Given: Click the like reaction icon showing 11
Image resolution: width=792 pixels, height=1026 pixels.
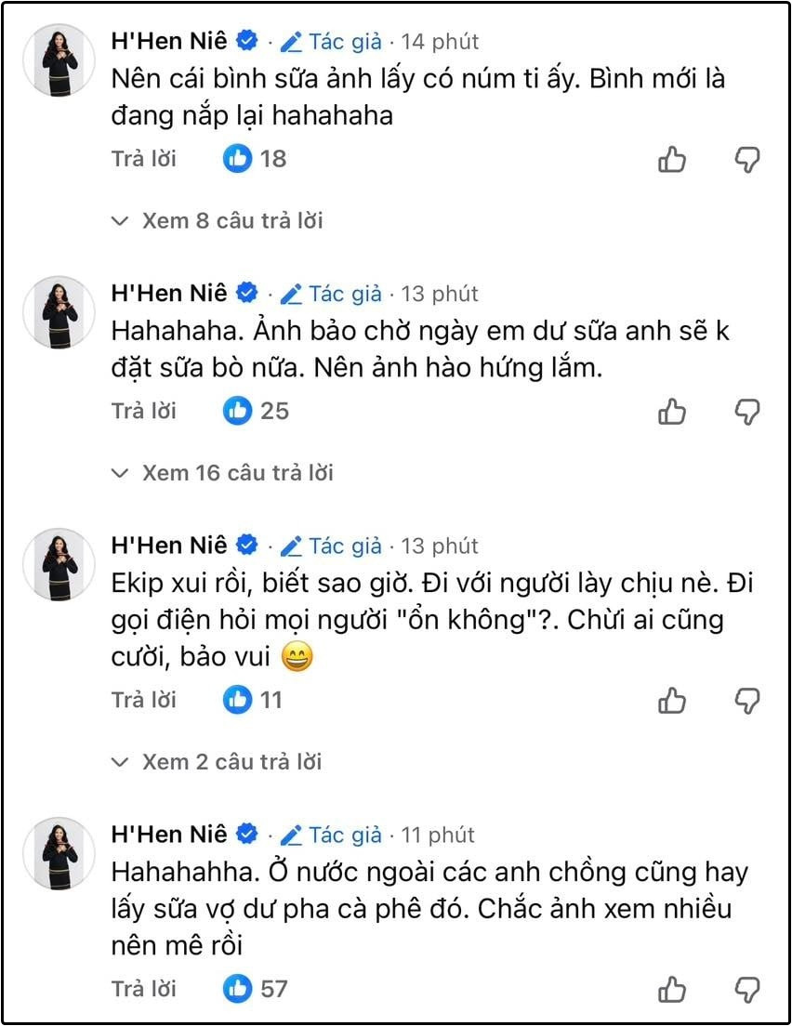Looking at the screenshot, I should (239, 700).
